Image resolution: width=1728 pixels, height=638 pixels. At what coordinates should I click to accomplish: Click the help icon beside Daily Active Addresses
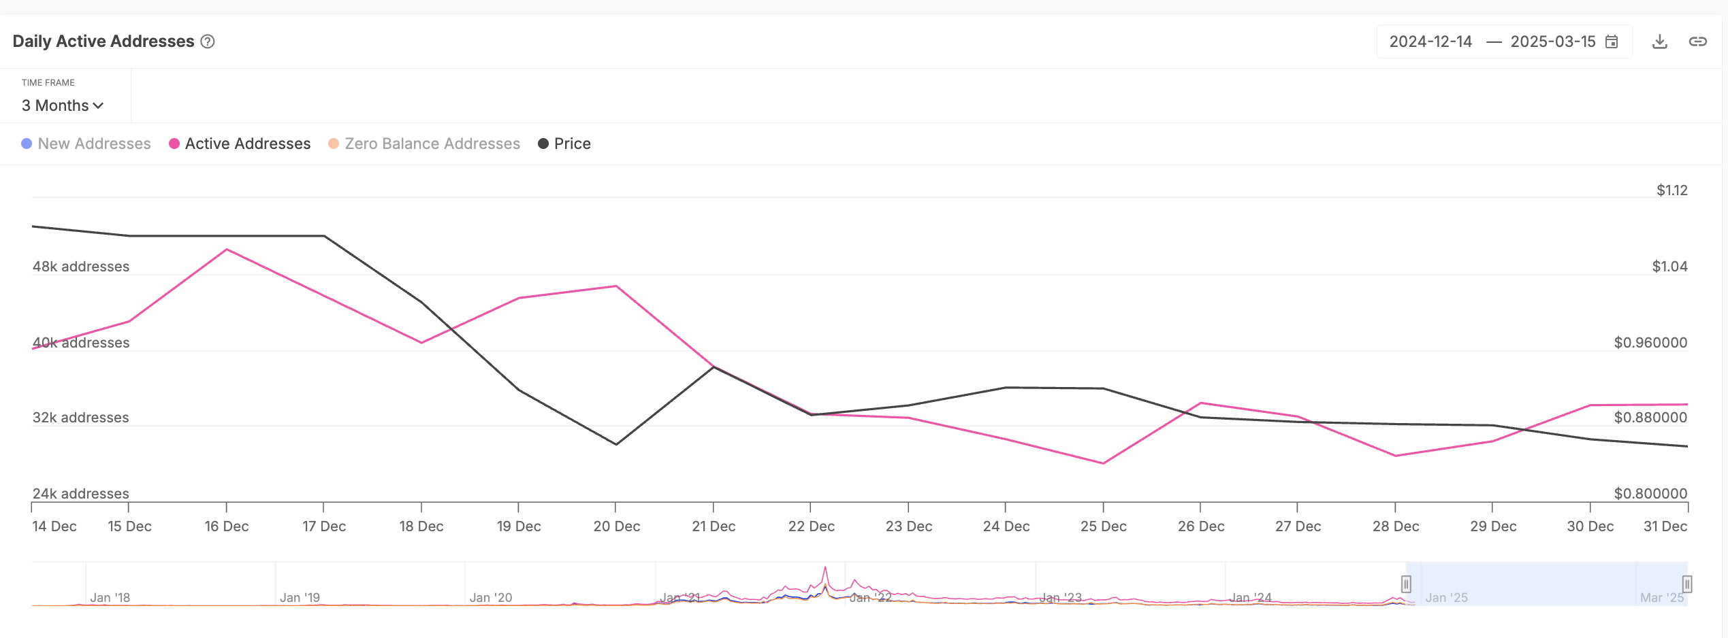click(208, 41)
